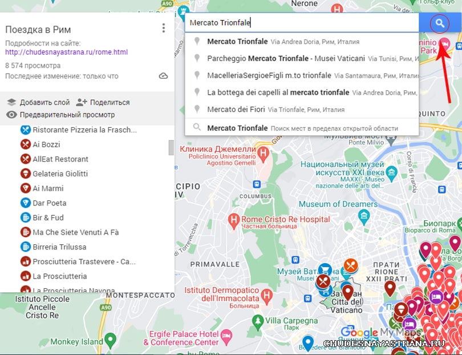Click the Birreria Trilussa beer icon
The width and height of the screenshot is (462, 355).
tap(26, 247)
